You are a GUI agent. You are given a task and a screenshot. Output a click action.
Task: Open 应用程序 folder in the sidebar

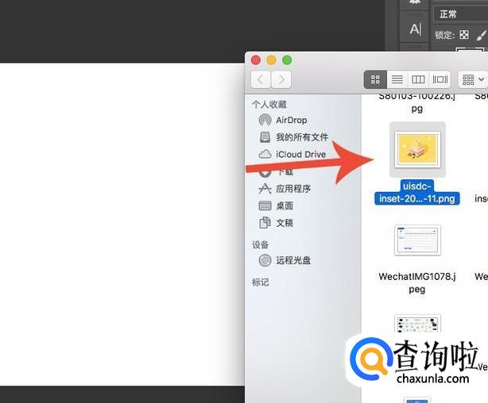pos(292,189)
